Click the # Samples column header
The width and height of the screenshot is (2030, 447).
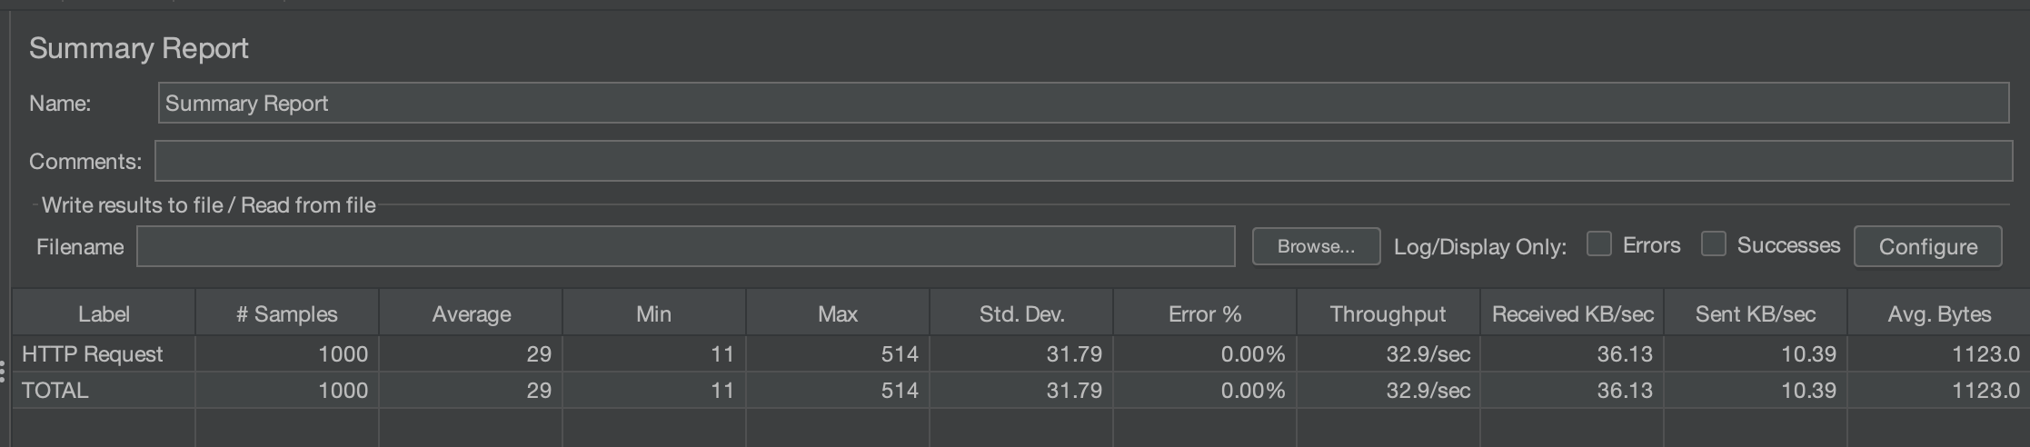(287, 314)
